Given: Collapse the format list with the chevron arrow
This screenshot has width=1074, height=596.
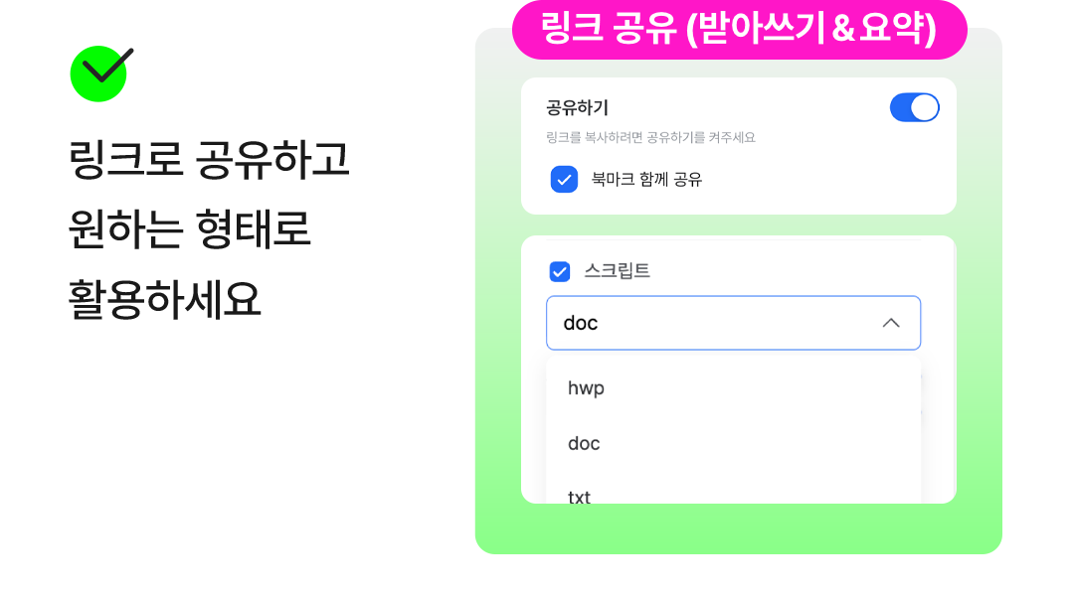Looking at the screenshot, I should coord(891,323).
